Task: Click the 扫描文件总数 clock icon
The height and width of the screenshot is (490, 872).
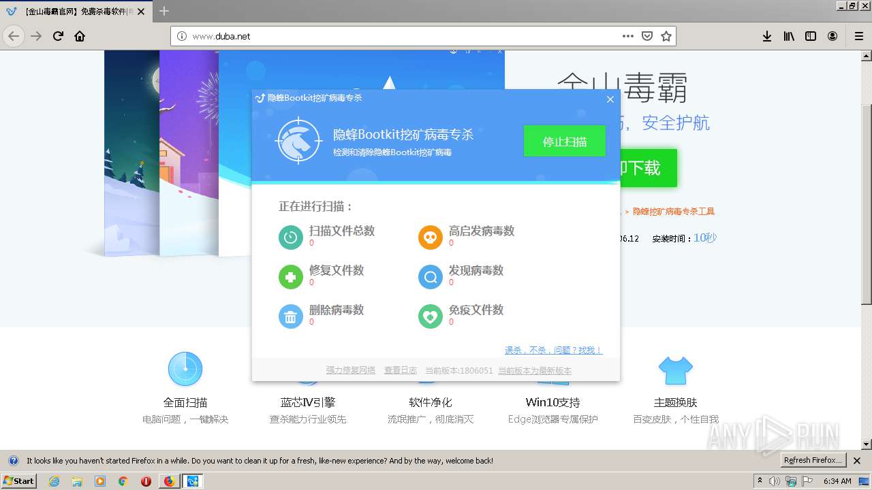Action: click(291, 237)
